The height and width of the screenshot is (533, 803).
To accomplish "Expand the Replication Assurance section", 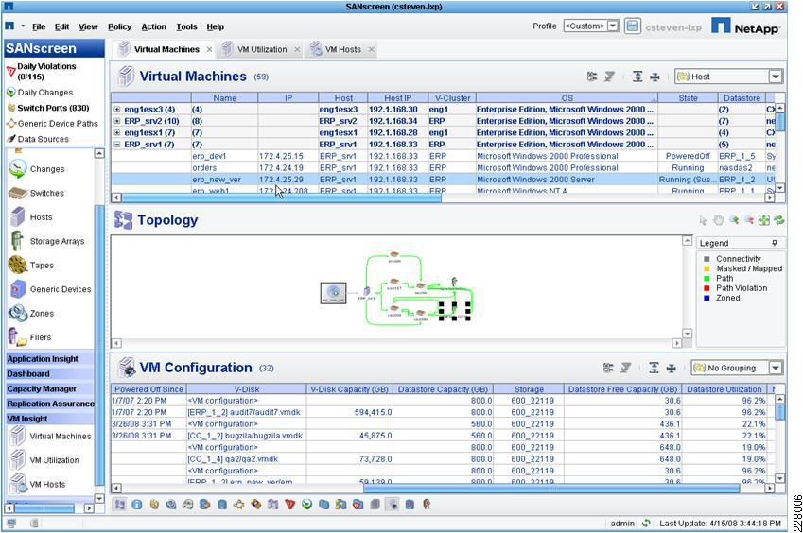I will click(x=50, y=404).
